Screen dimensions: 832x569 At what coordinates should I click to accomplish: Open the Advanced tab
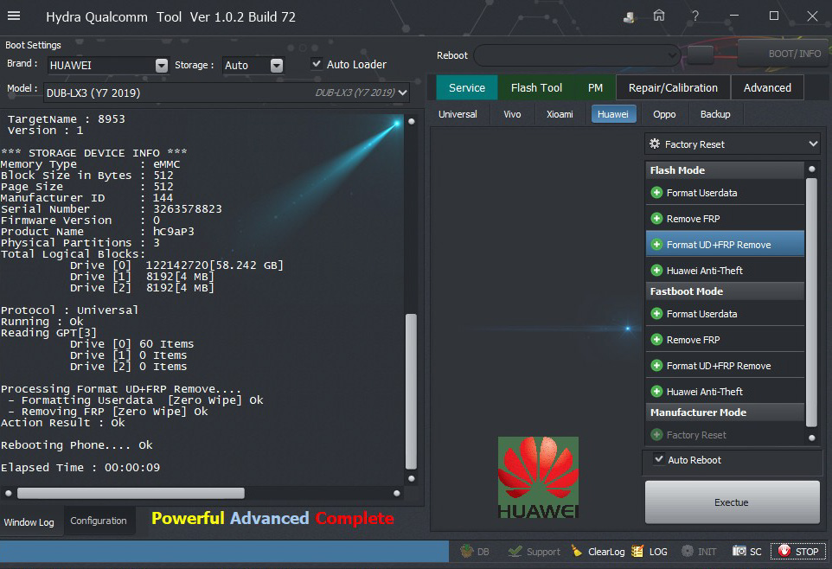[x=767, y=87]
